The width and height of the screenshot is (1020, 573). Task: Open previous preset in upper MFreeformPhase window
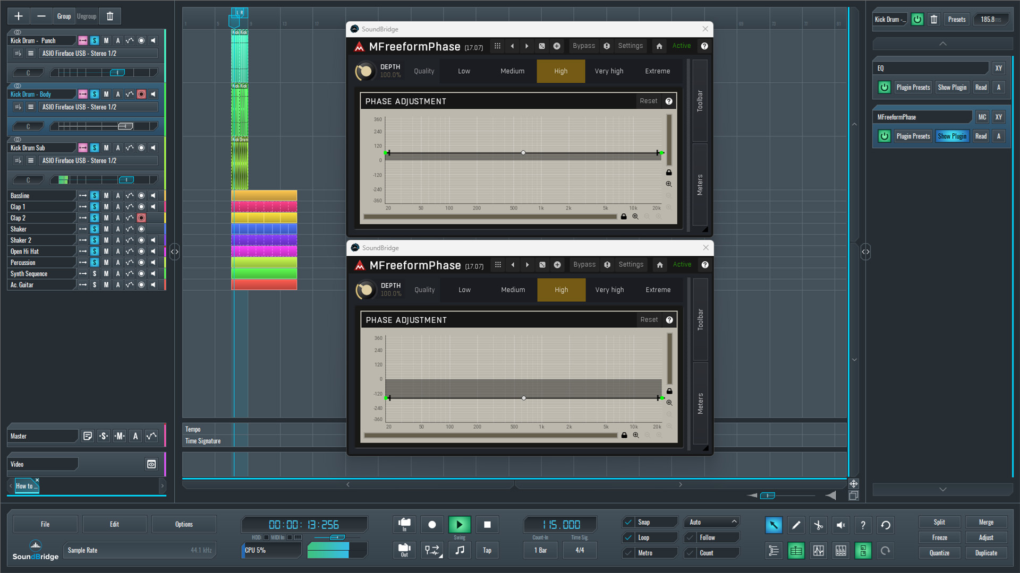[512, 46]
